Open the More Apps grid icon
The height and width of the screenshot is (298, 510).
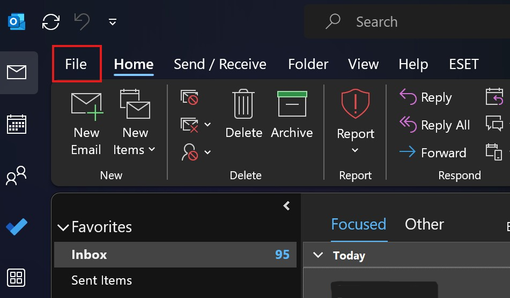[x=16, y=278]
